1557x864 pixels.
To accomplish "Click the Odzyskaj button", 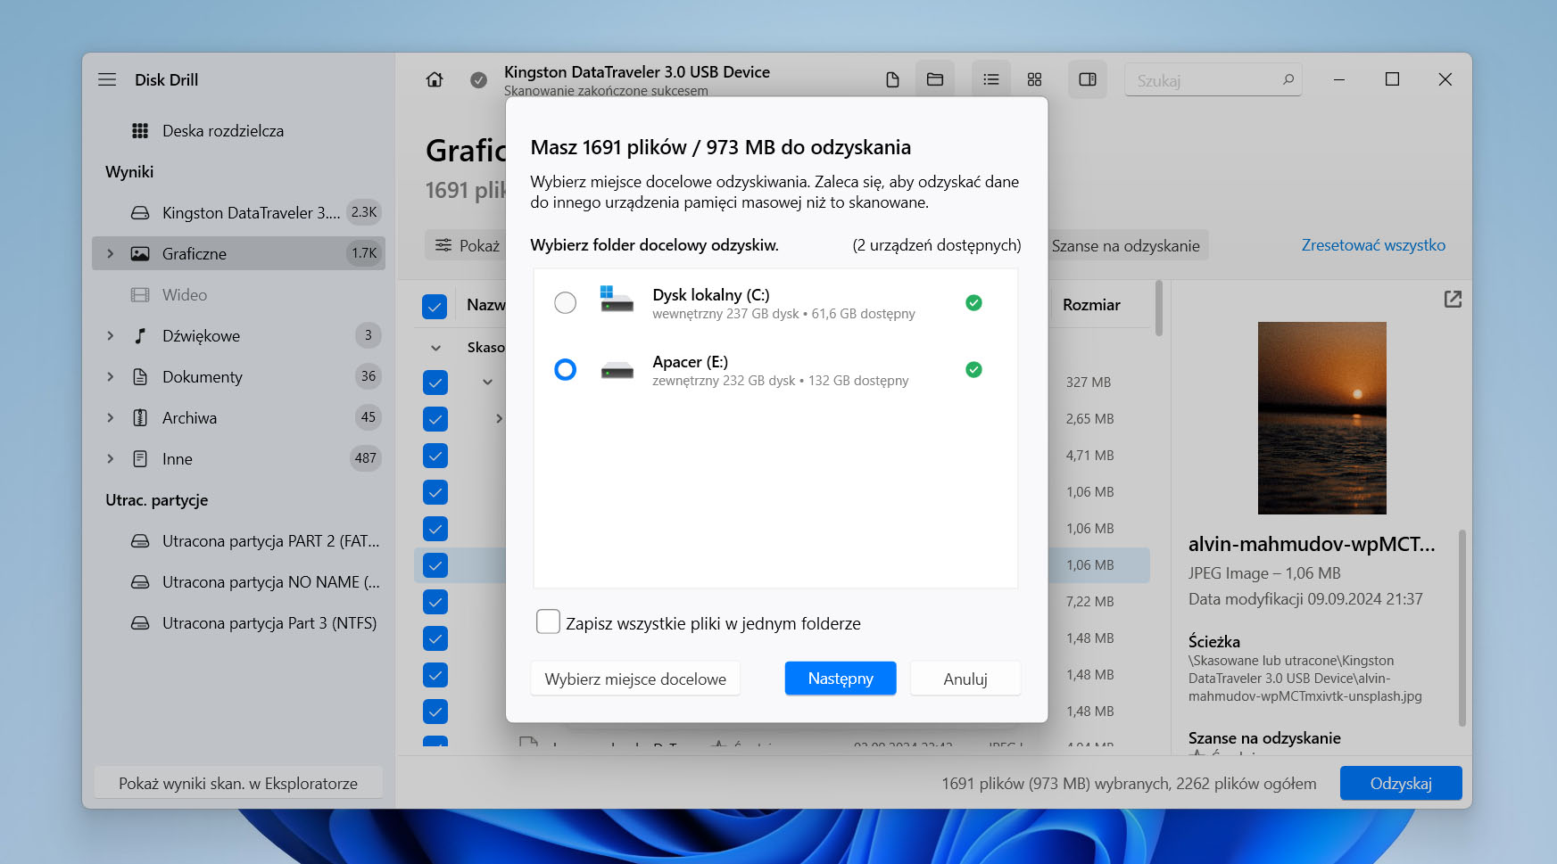I will pos(1401,783).
